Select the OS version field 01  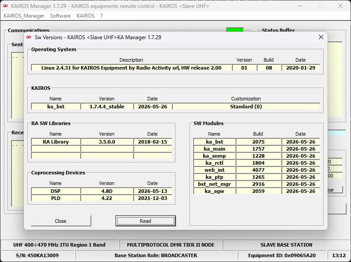pyautogui.click(x=244, y=68)
